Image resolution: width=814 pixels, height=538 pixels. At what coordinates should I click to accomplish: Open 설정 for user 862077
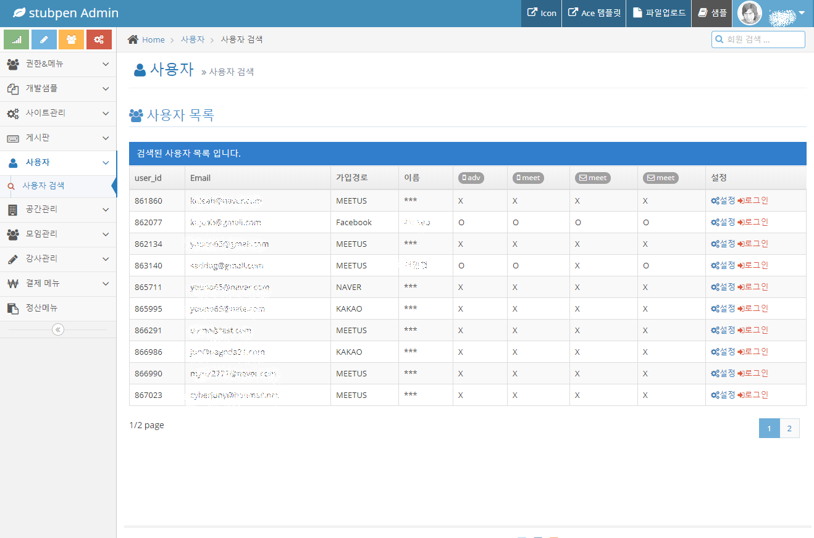(x=723, y=222)
